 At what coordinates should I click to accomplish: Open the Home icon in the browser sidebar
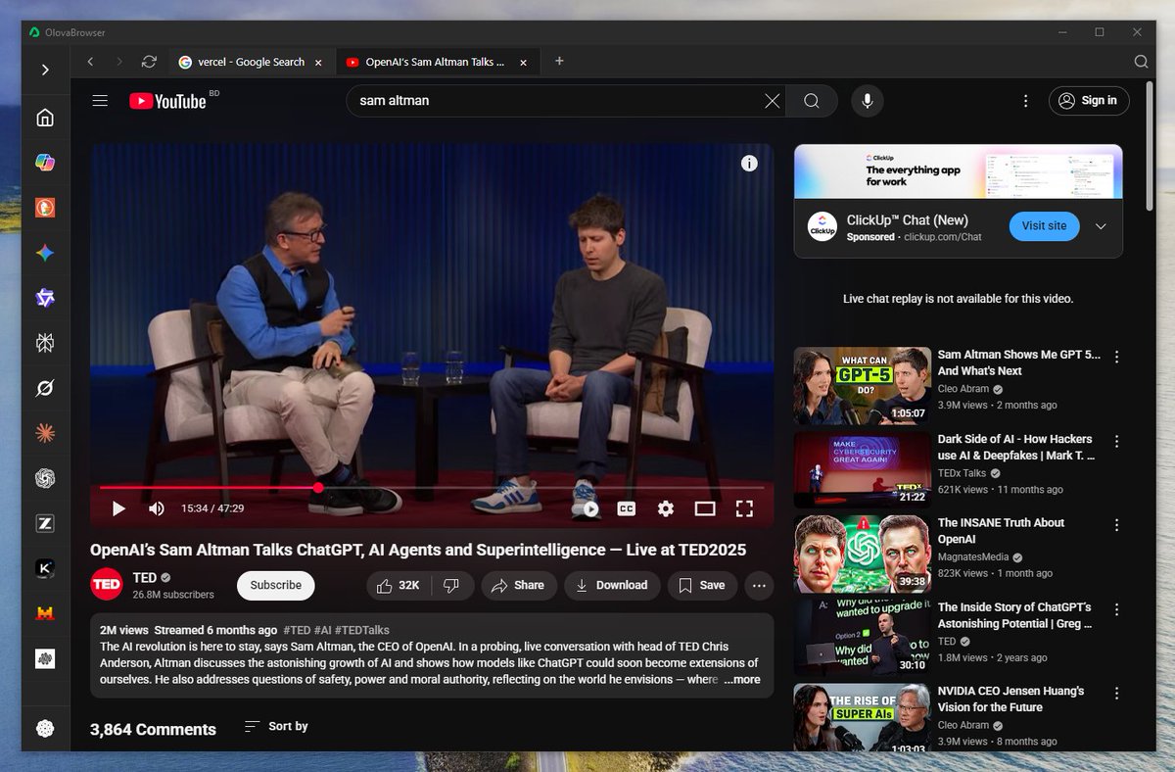pos(45,117)
